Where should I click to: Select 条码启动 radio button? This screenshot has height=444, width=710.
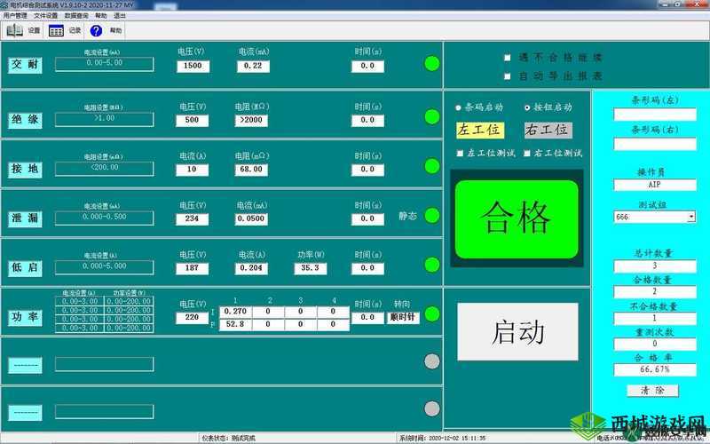[458, 107]
